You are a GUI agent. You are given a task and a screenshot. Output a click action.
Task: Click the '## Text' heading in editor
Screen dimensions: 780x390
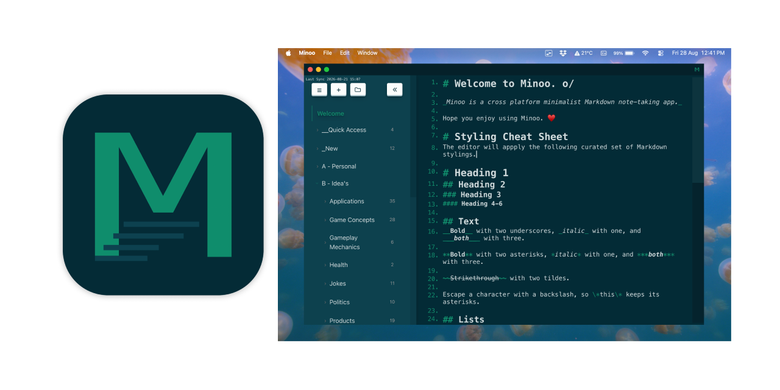tap(461, 221)
